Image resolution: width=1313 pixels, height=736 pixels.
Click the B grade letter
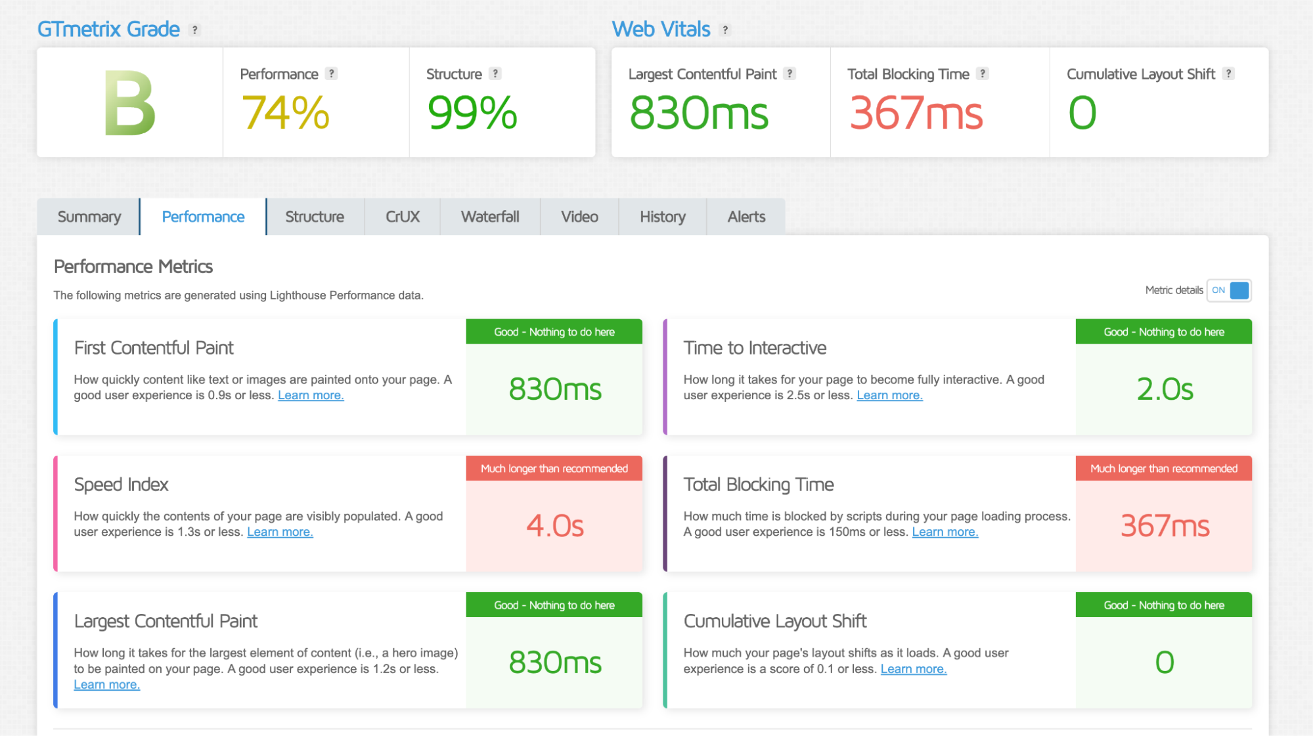129,104
